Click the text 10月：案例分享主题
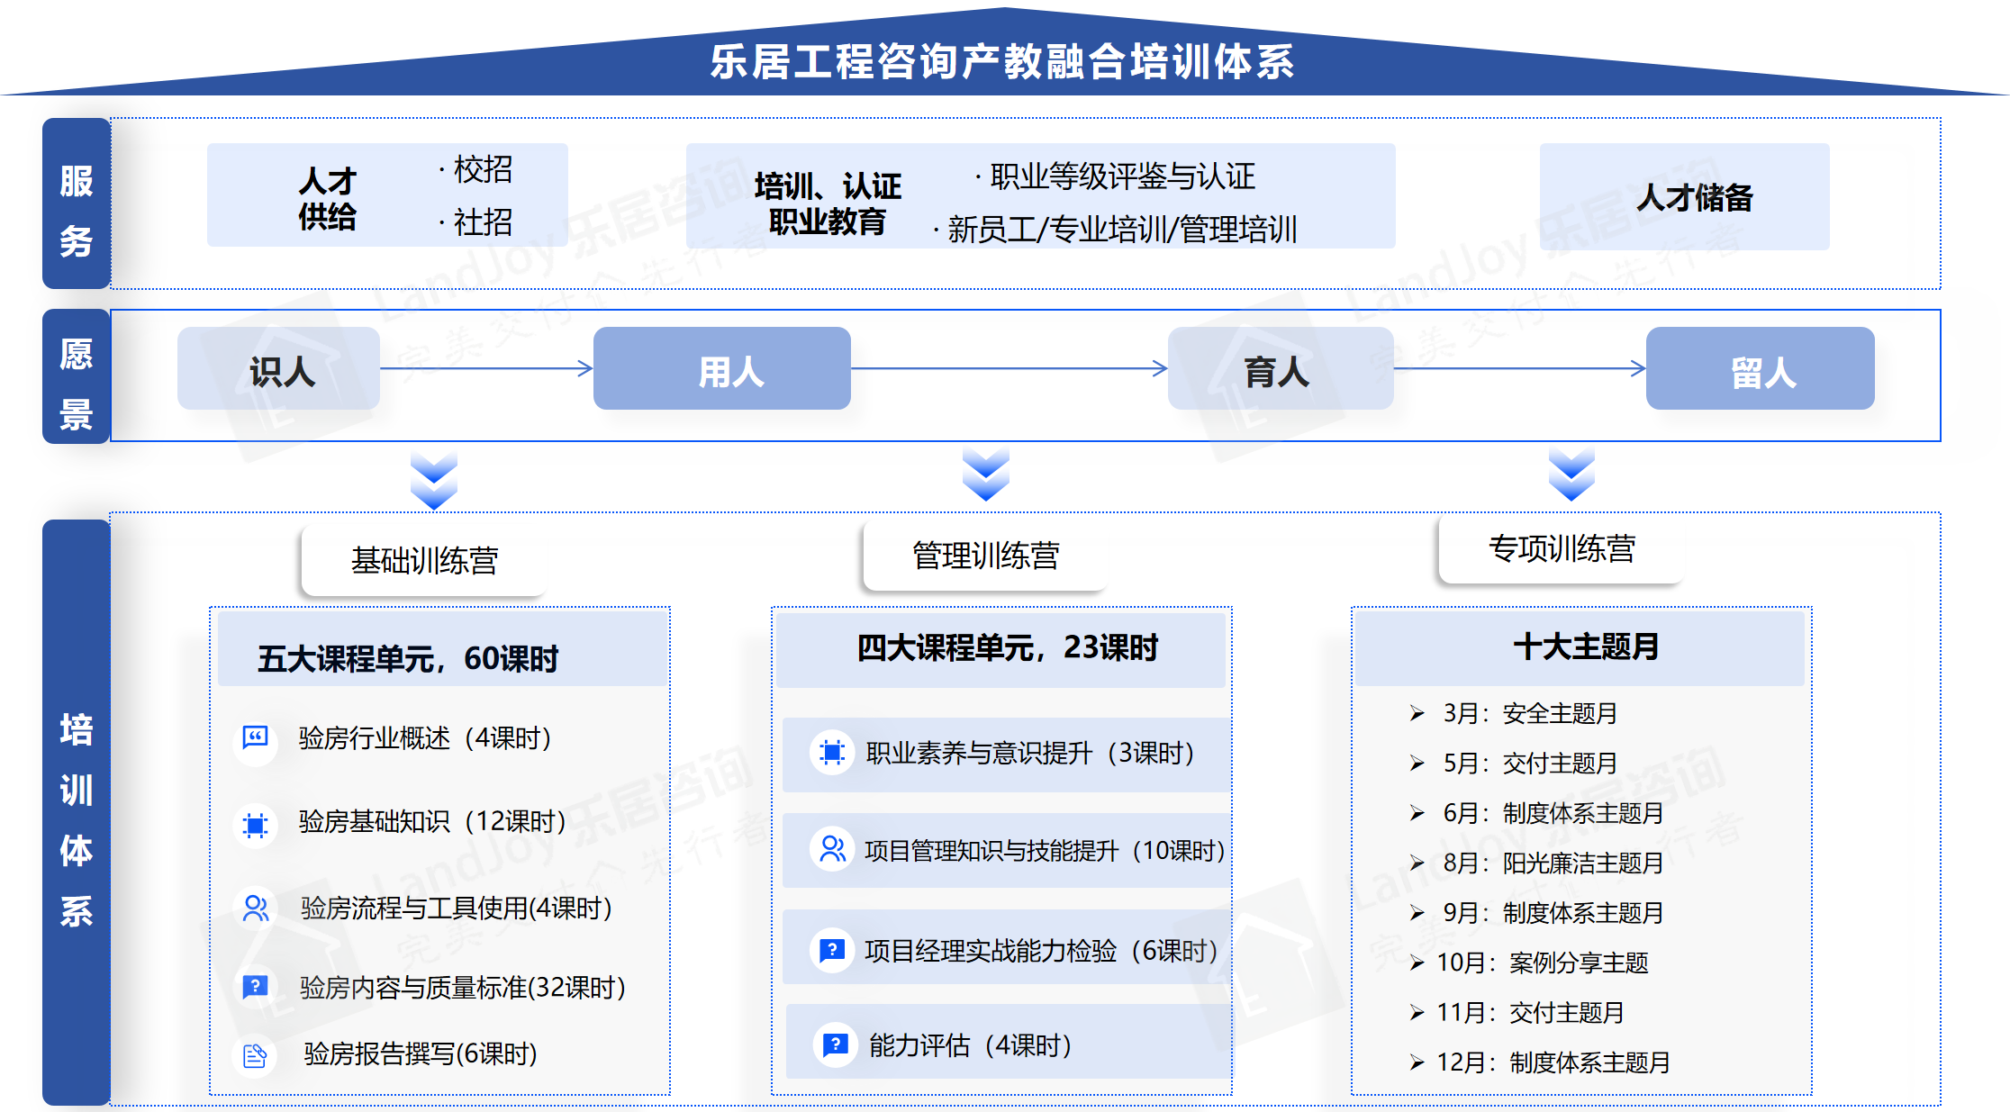The image size is (2010, 1112). [1543, 963]
